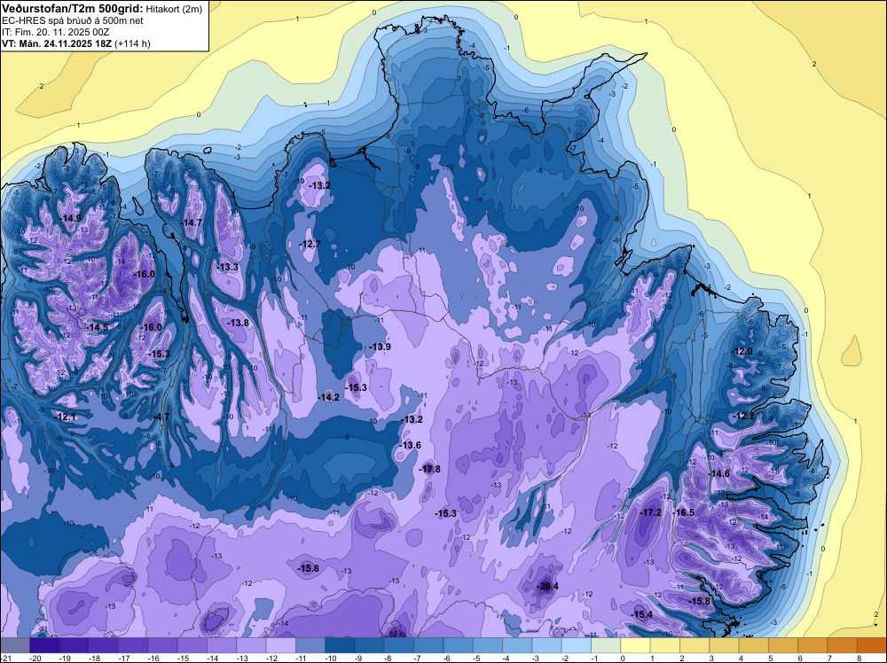This screenshot has width=887, height=663.
Task: Click the map temperature value "-13.3"
Action: coord(228,267)
